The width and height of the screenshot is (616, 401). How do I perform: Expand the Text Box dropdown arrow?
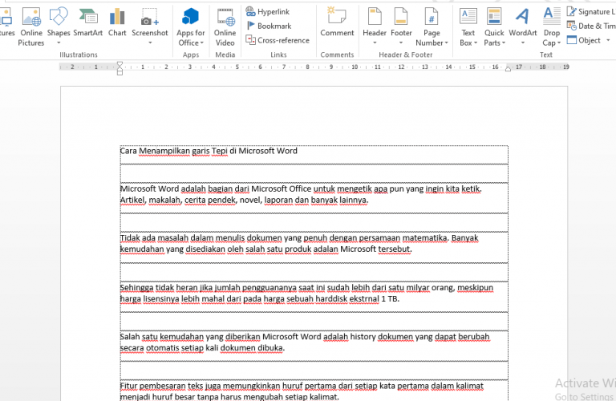(x=476, y=43)
